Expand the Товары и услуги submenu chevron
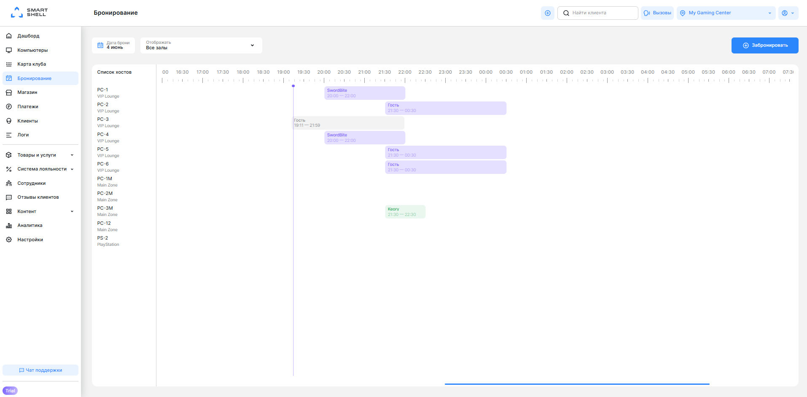 (x=72, y=155)
